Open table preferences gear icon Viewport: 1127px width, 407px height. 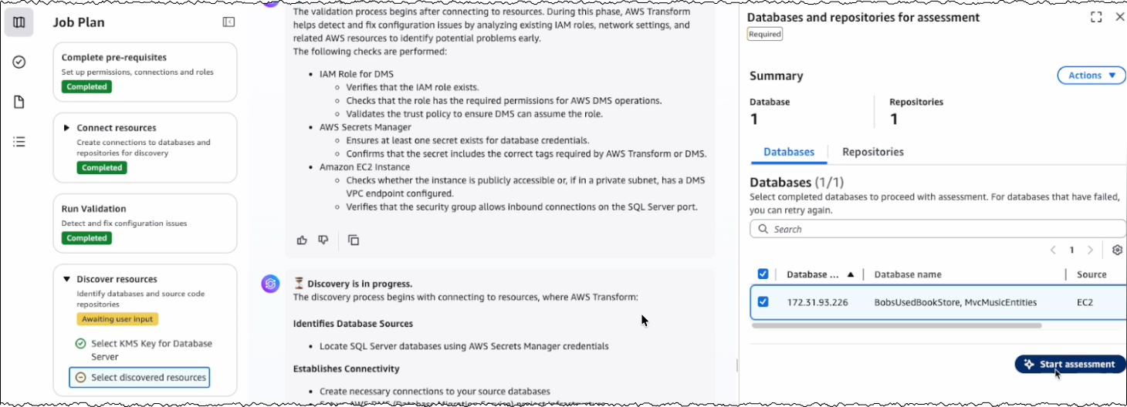[x=1117, y=250]
